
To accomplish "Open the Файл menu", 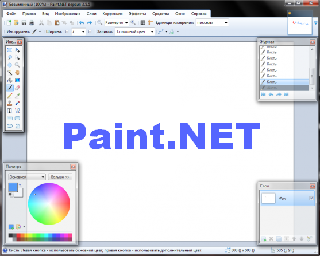I will point(11,14).
